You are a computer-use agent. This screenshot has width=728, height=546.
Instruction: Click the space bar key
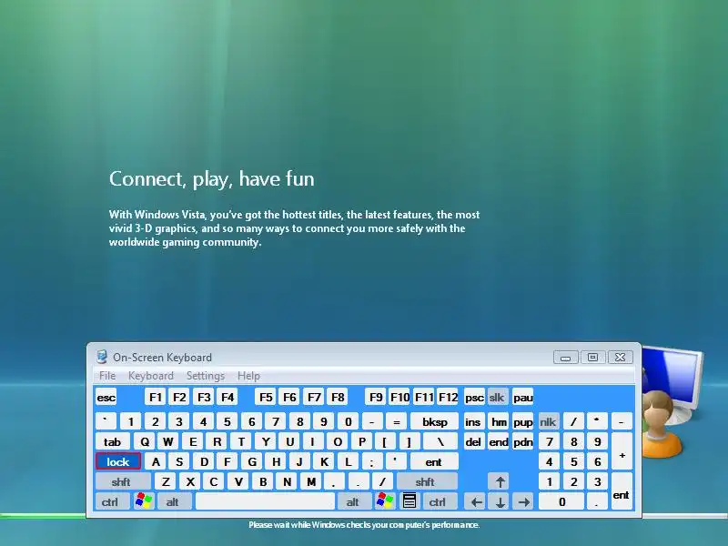click(265, 501)
